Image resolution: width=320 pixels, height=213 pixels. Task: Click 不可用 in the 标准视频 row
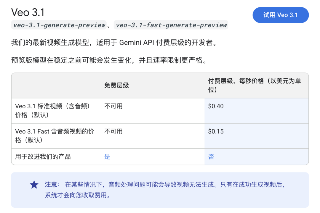[113, 106]
